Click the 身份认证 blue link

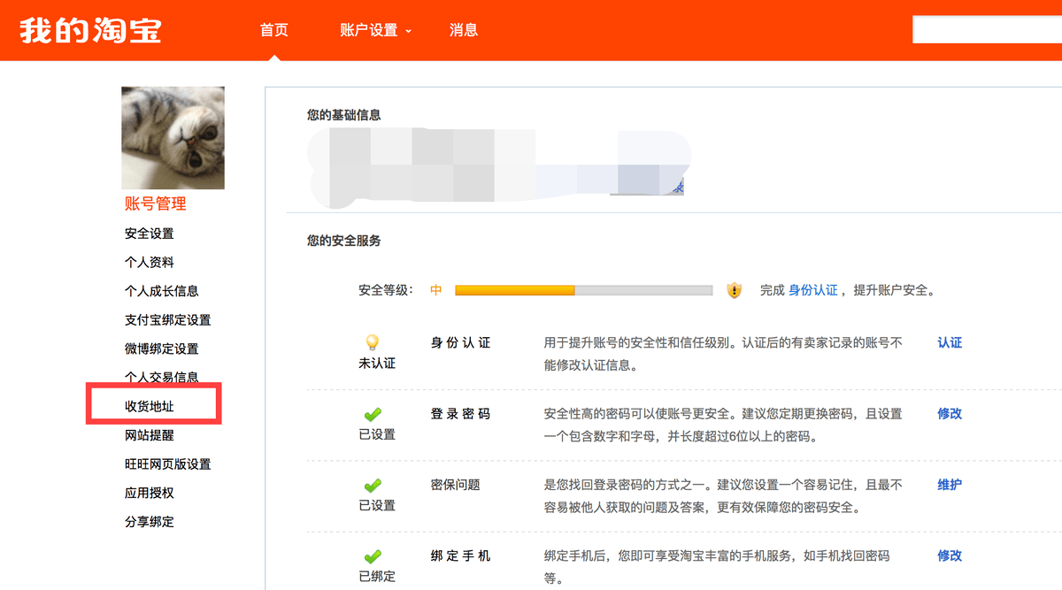(812, 290)
